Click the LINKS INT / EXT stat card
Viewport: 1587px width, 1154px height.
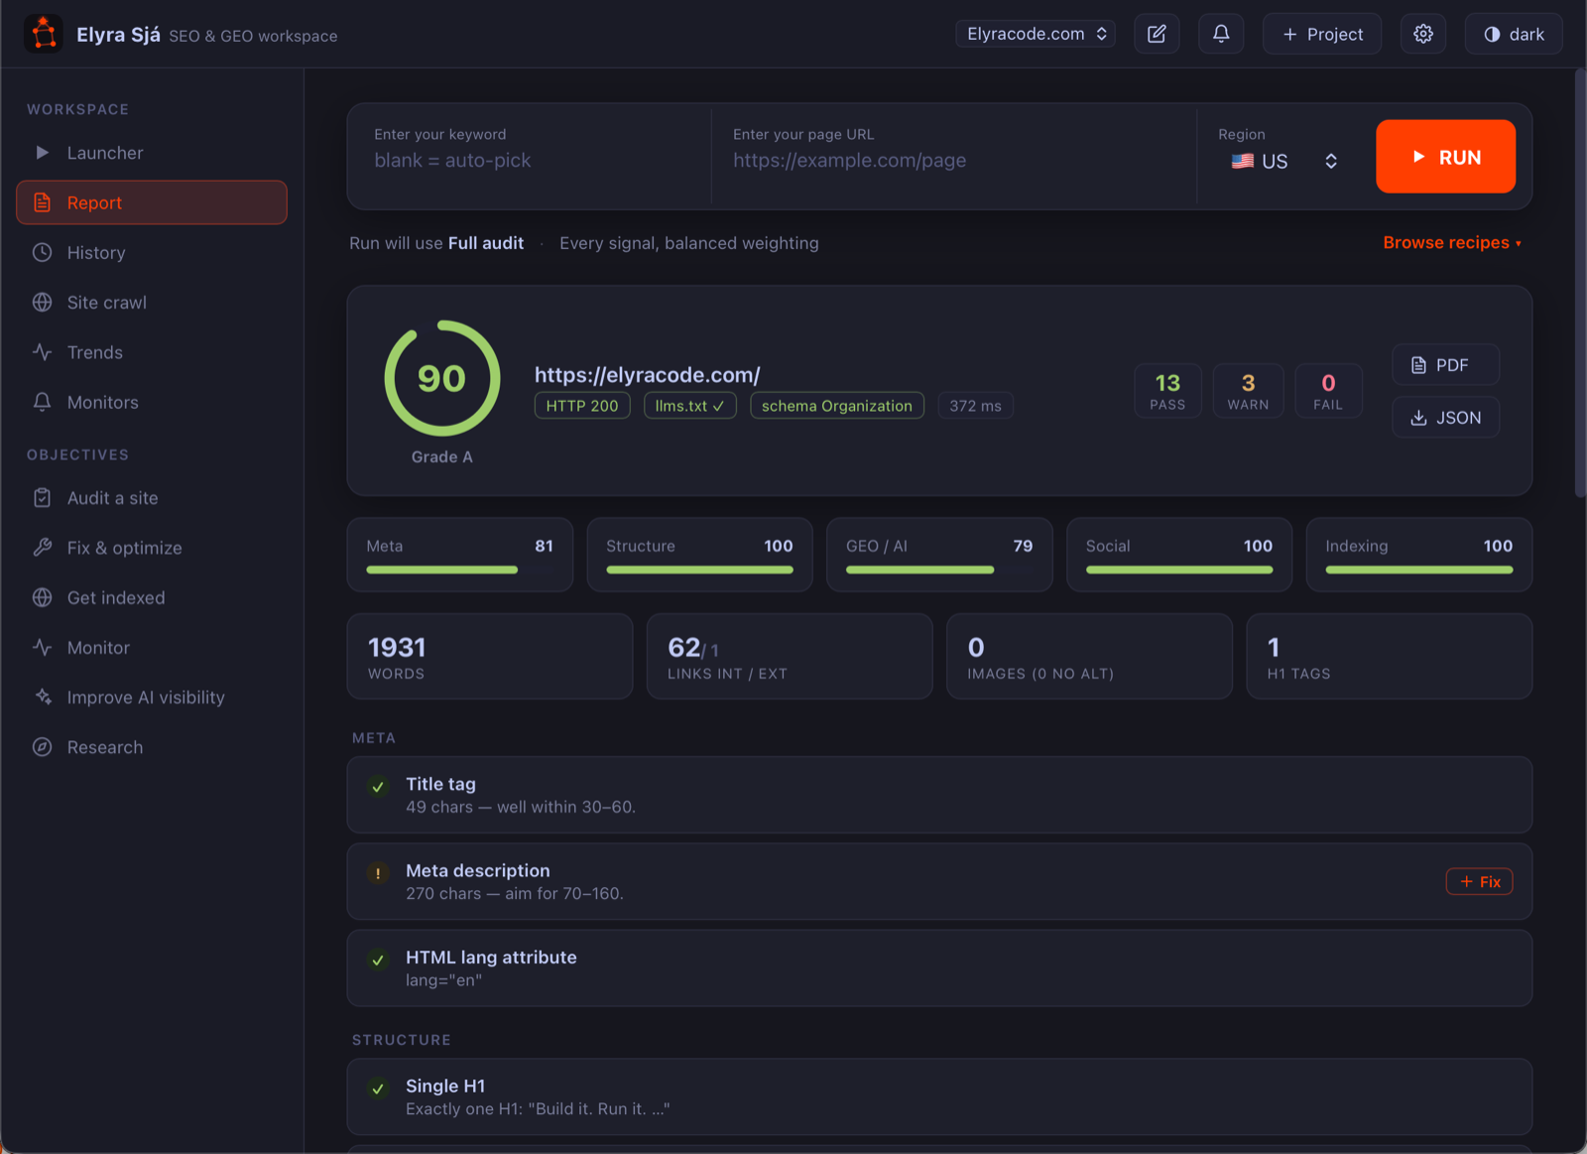click(x=790, y=657)
